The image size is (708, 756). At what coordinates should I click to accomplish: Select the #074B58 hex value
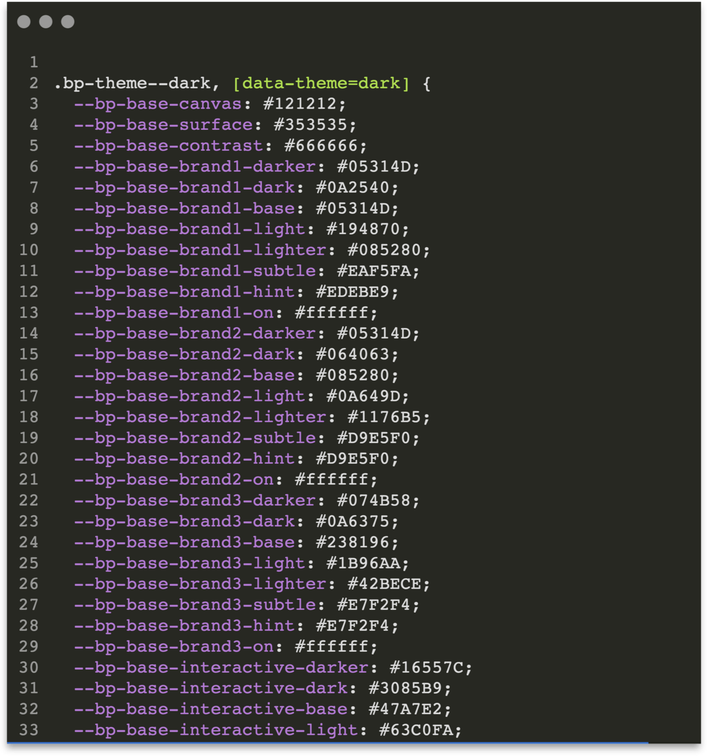[374, 501]
